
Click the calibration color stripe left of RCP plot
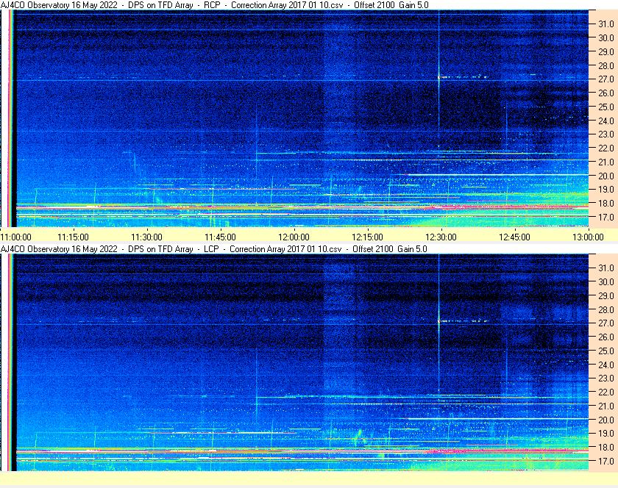(x=12, y=118)
